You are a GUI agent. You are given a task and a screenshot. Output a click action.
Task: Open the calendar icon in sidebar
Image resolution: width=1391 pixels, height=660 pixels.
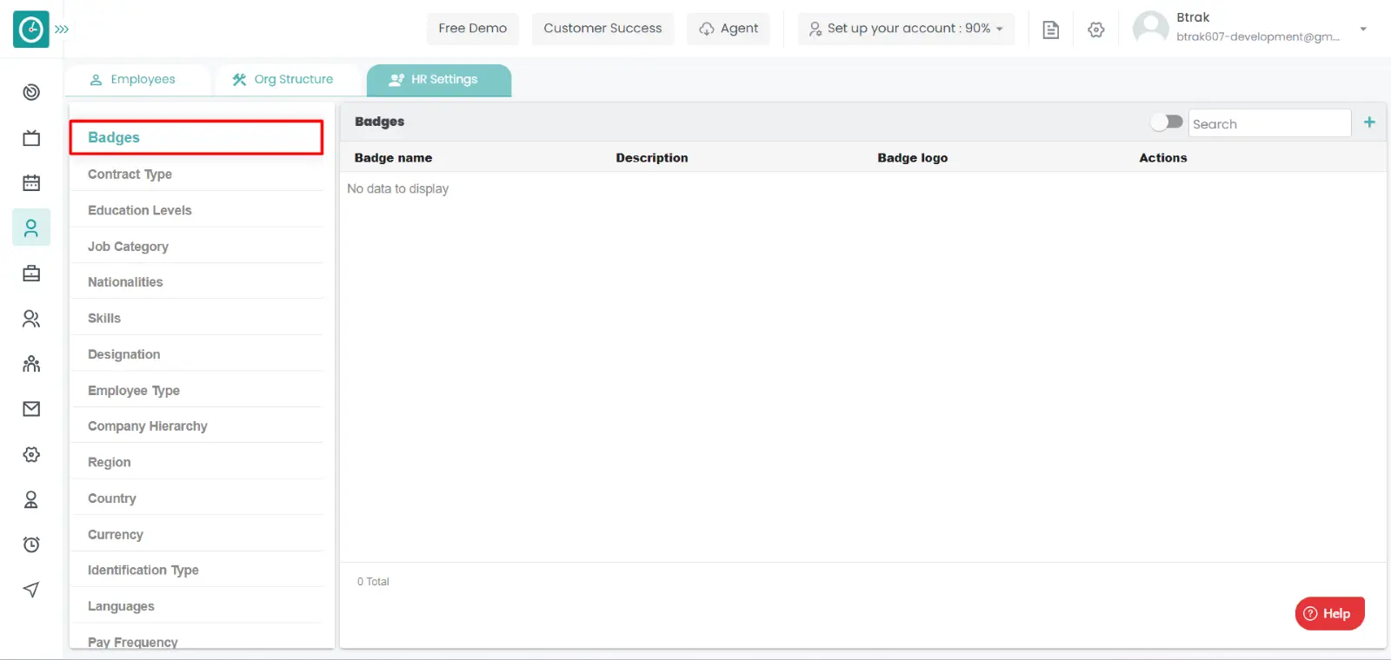(x=31, y=182)
